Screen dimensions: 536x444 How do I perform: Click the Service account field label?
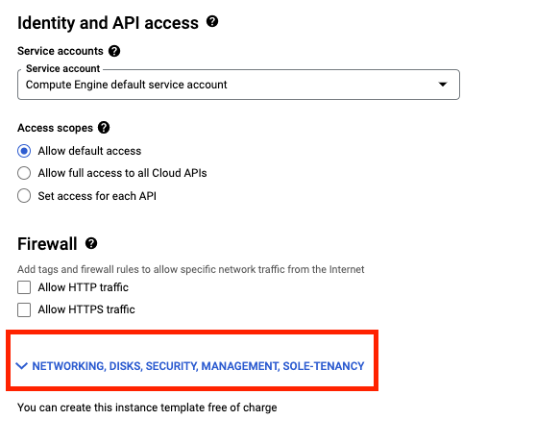pyautogui.click(x=62, y=68)
